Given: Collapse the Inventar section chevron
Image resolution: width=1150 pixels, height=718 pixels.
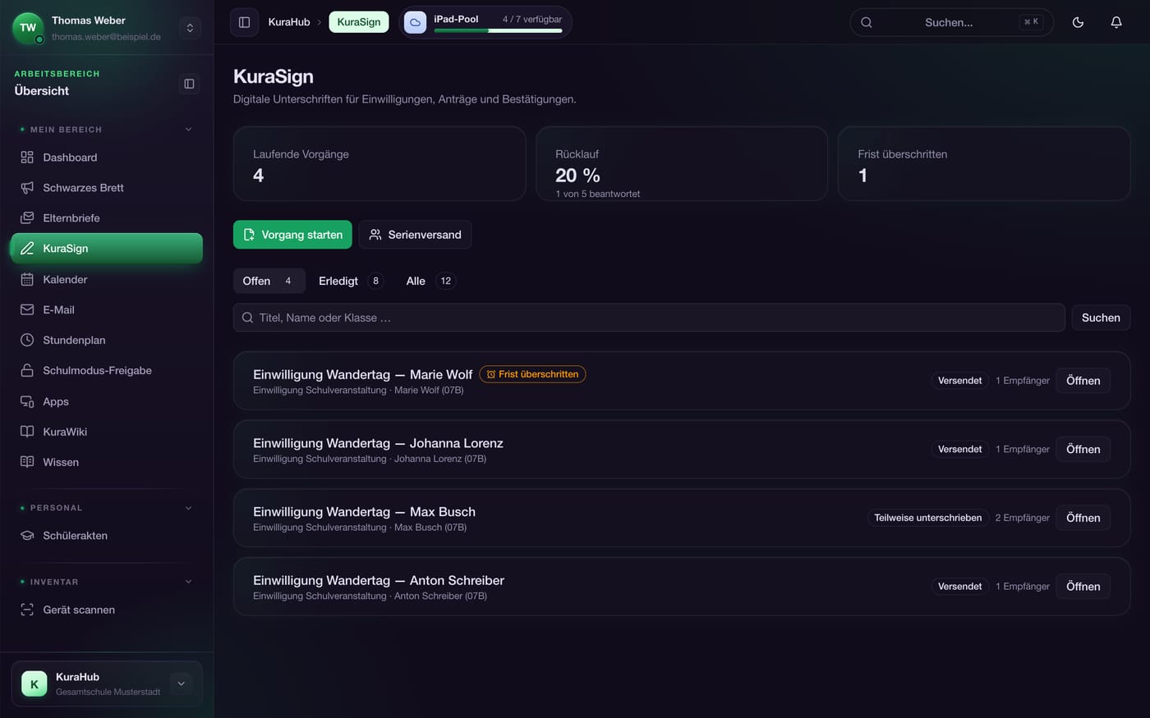Looking at the screenshot, I should pos(188,582).
